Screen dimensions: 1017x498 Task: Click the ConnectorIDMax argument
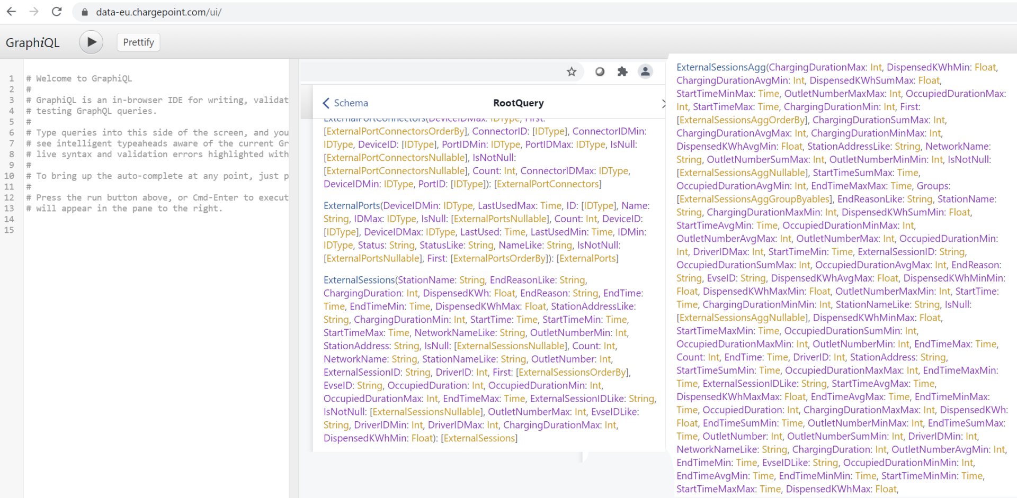tap(557, 171)
